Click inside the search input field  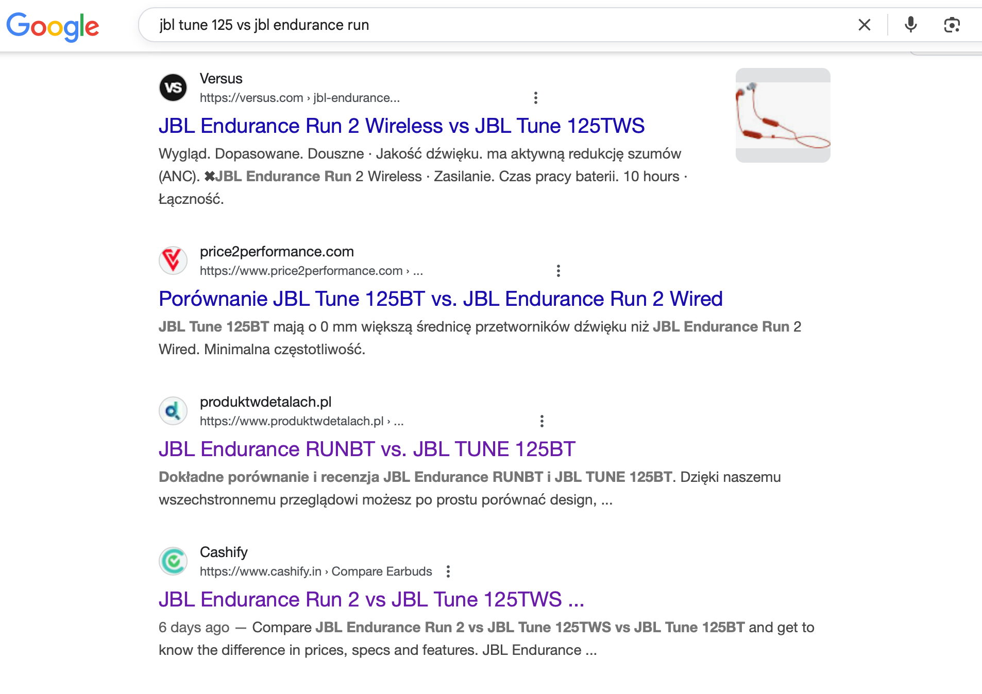505,25
